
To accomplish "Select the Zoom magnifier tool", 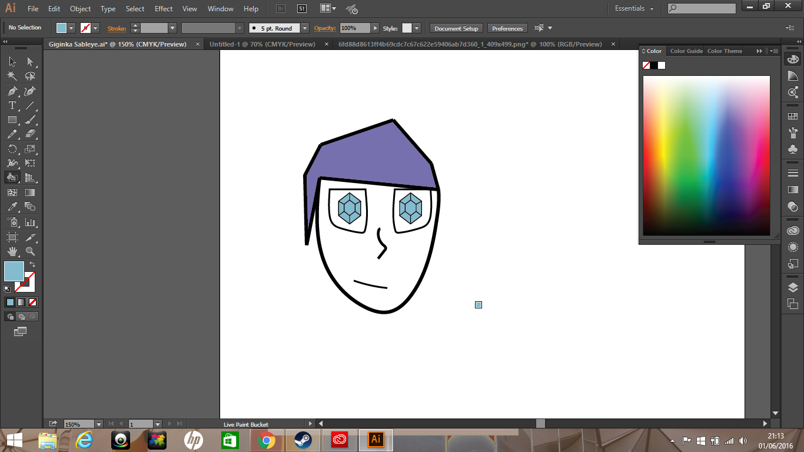I will [30, 251].
